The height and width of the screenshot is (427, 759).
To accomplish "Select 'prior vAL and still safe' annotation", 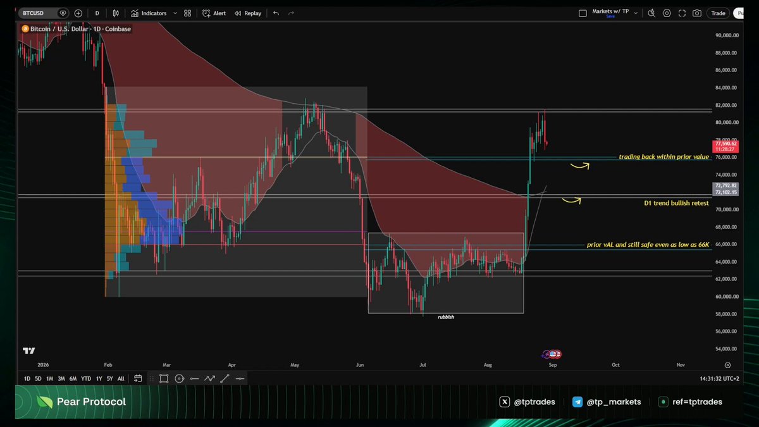I will (x=648, y=244).
